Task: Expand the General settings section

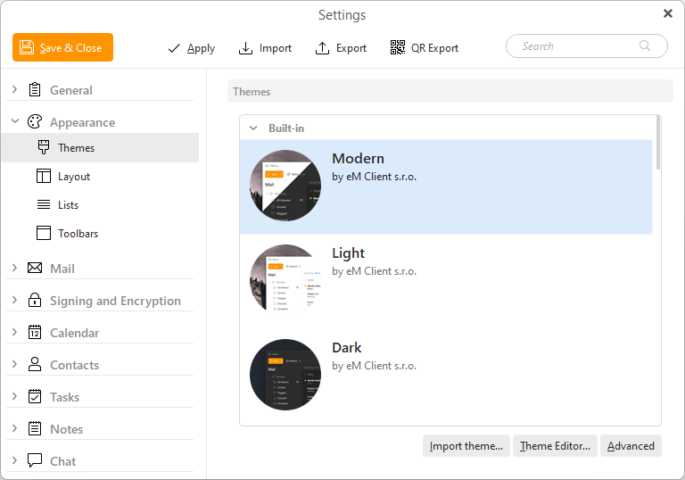Action: pos(15,89)
